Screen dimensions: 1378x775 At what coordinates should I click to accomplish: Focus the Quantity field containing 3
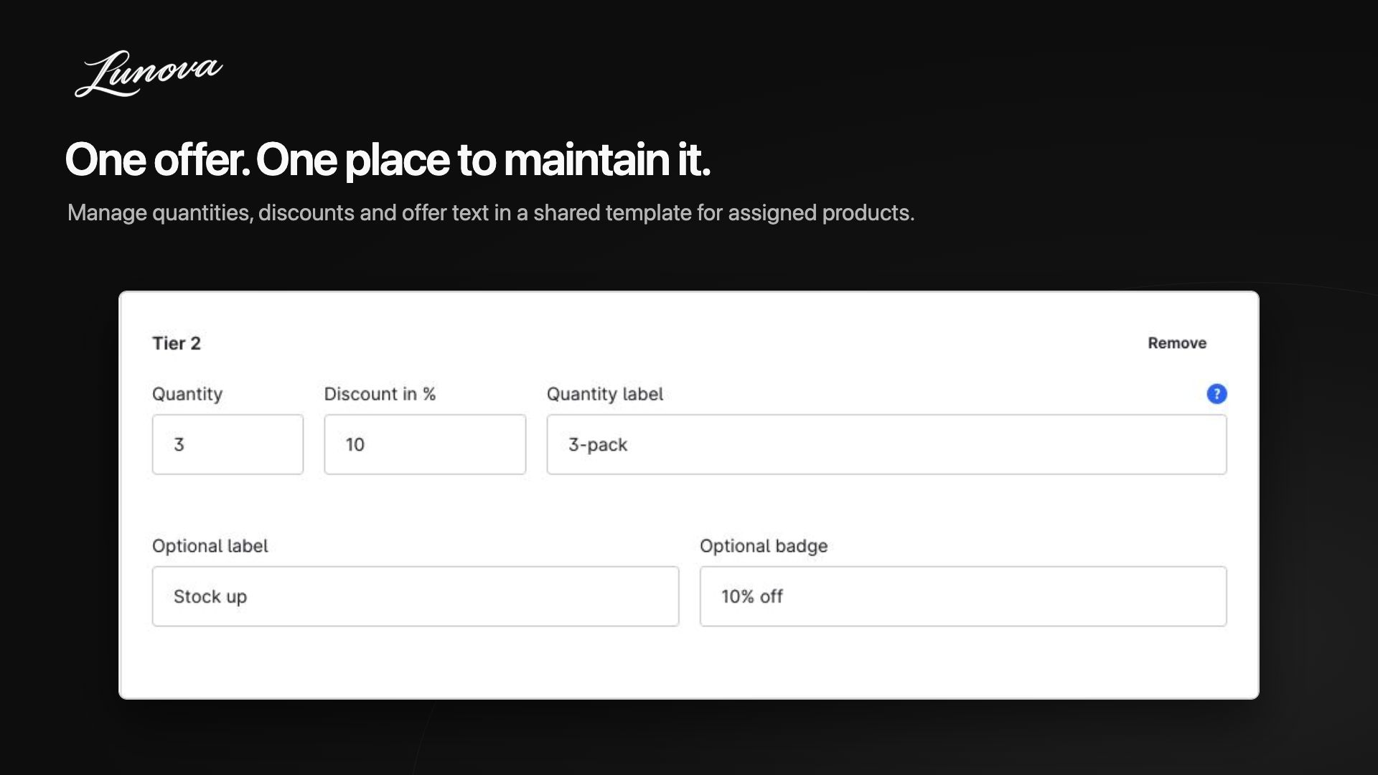click(228, 444)
